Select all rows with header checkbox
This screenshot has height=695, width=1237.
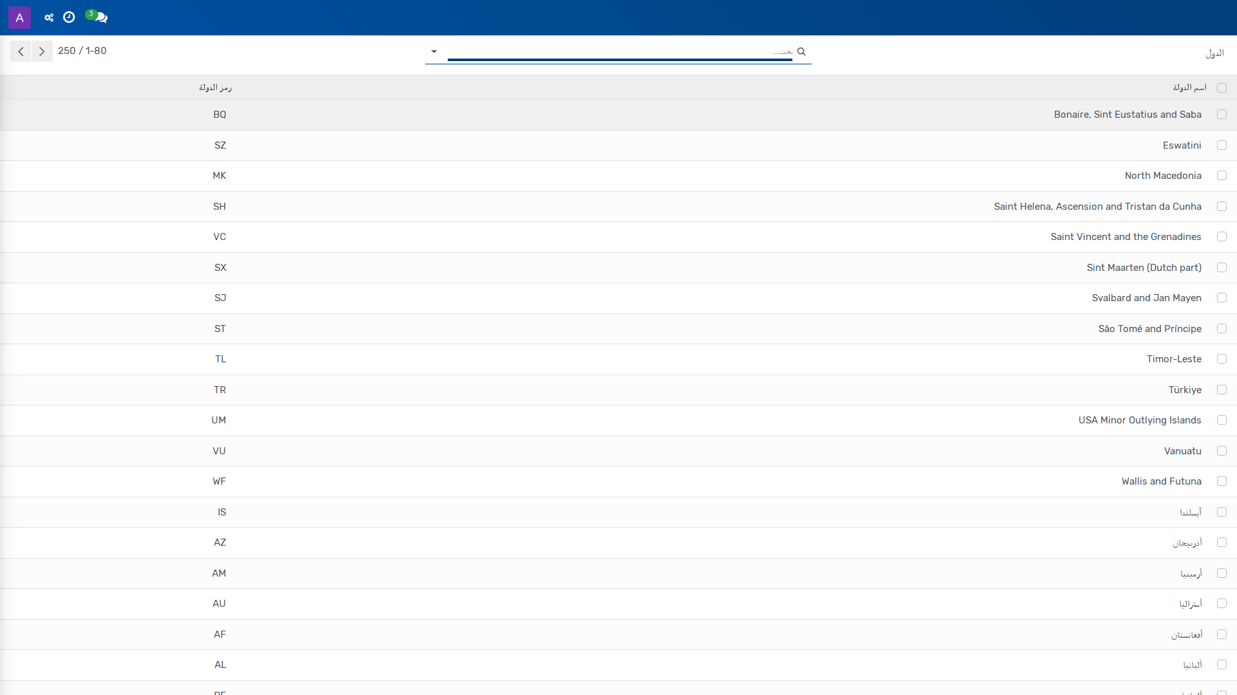tap(1222, 88)
